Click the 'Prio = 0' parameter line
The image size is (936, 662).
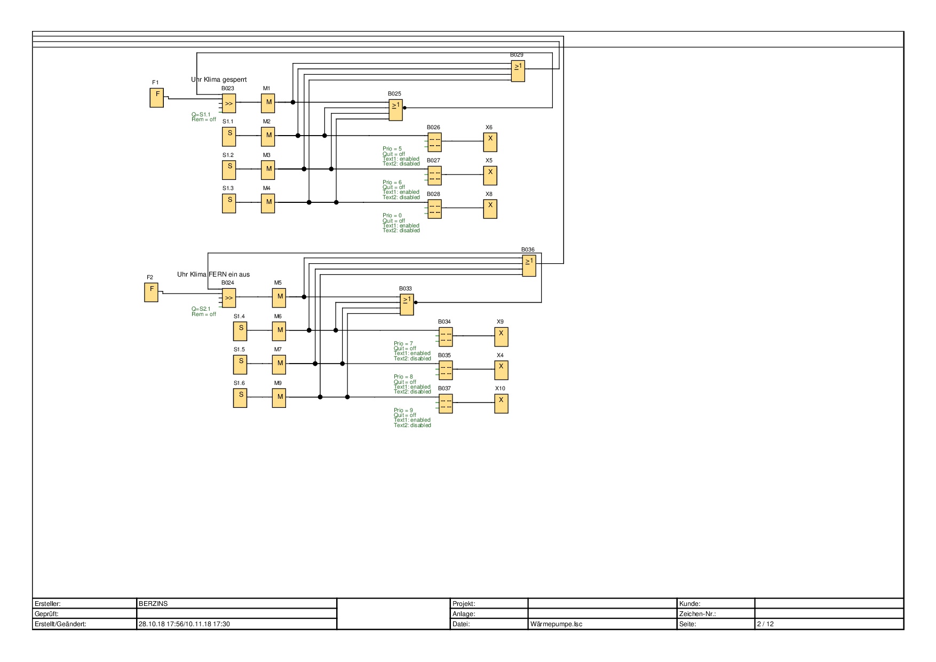392,216
